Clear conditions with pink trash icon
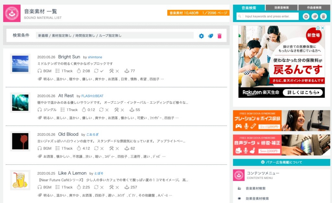Viewport: 332px width, 203px height. [x=219, y=36]
